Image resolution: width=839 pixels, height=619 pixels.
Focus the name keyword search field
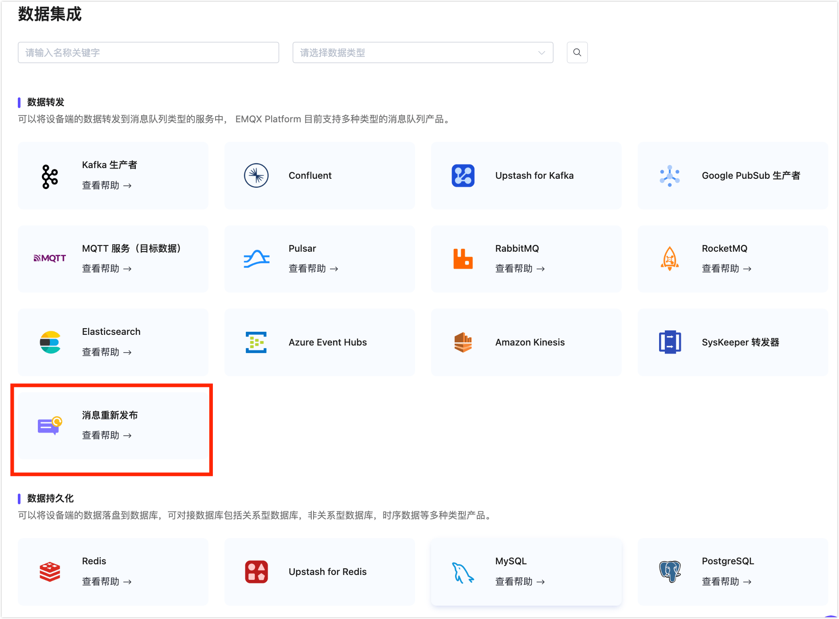point(148,52)
